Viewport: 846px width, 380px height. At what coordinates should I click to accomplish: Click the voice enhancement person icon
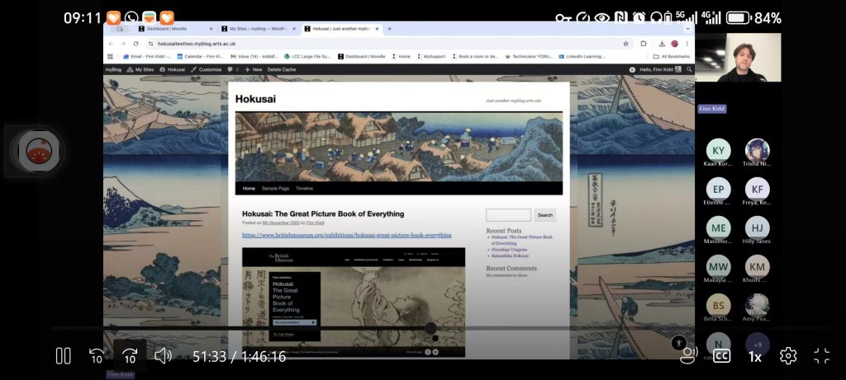(687, 356)
